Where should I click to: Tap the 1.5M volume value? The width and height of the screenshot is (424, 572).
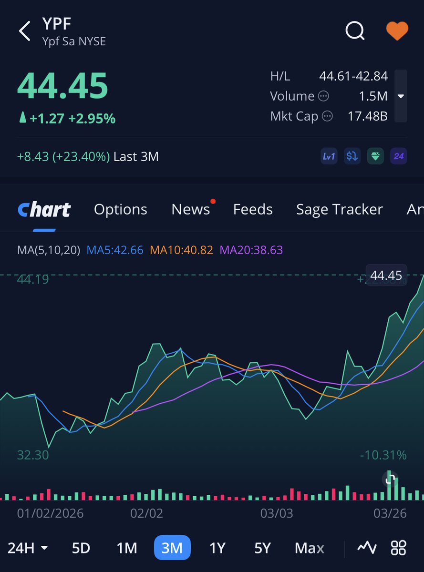tap(373, 96)
